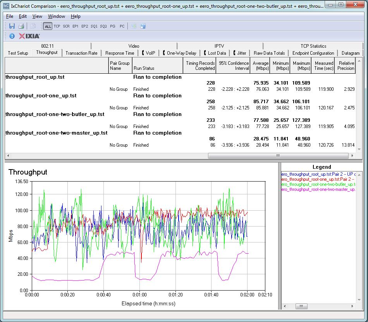Toggle the TCP filter button
The width and height of the screenshot is (368, 322).
[x=57, y=26]
